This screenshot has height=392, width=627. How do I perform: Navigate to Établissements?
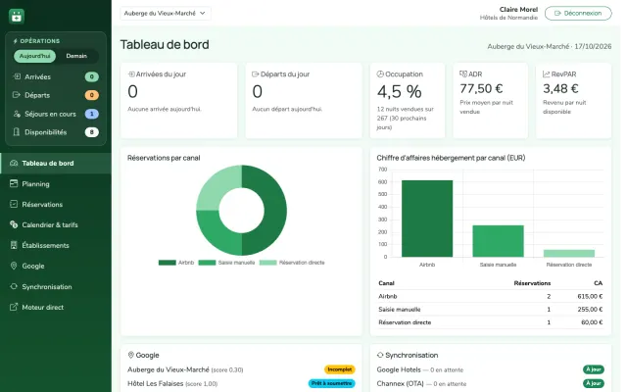coord(56,245)
